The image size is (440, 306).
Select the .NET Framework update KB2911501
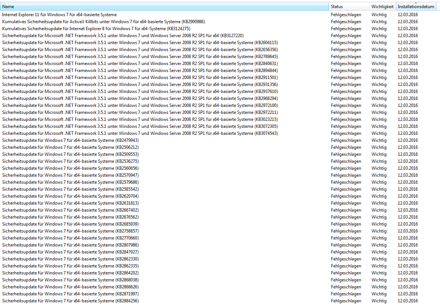pos(140,78)
